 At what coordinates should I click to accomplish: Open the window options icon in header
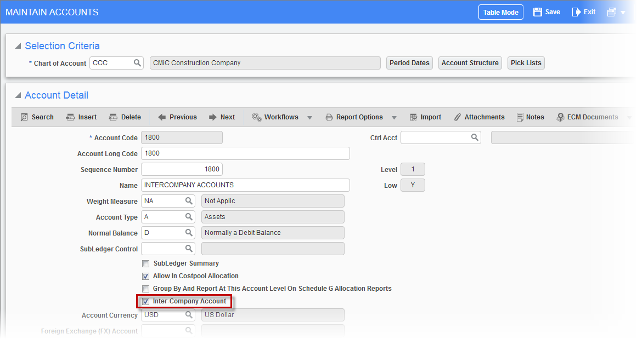click(x=611, y=12)
